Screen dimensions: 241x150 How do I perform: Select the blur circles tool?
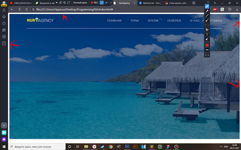pyautogui.click(x=207, y=30)
